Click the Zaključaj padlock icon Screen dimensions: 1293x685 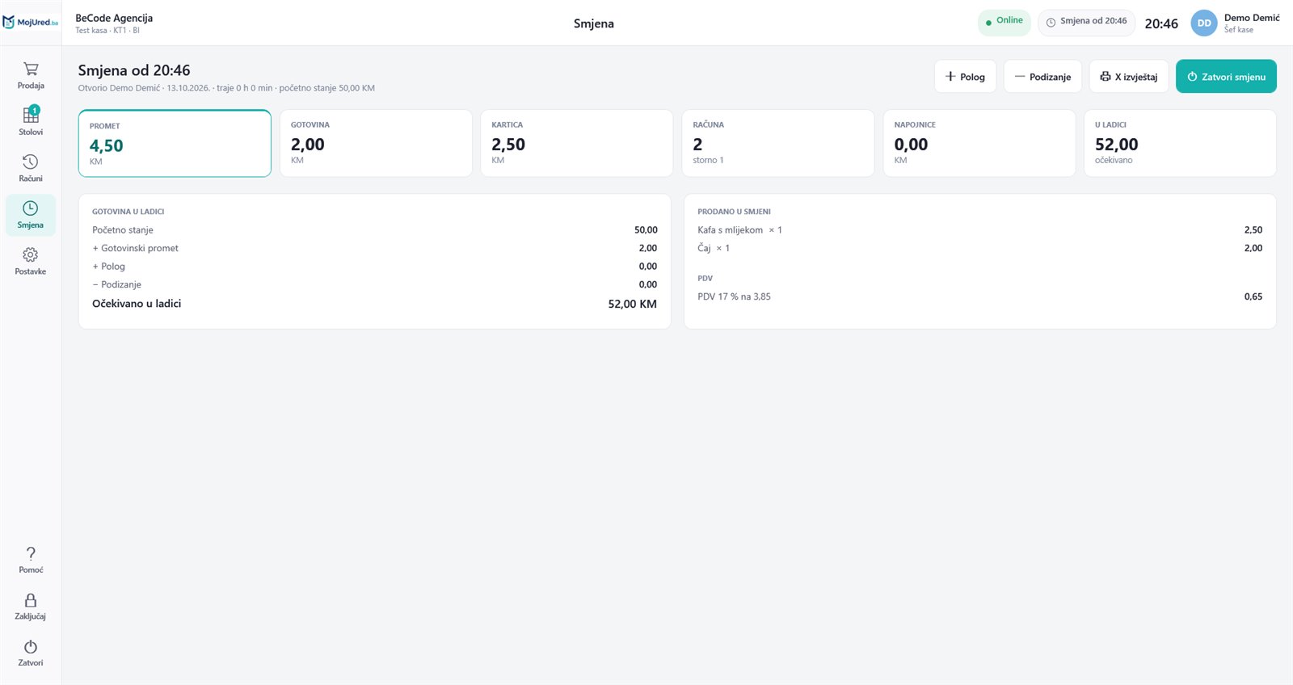(31, 600)
